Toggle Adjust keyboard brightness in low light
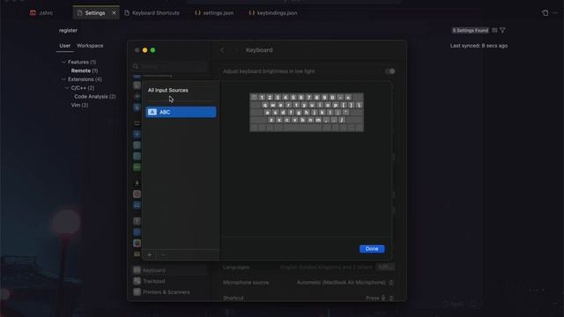The height and width of the screenshot is (317, 564). 390,71
